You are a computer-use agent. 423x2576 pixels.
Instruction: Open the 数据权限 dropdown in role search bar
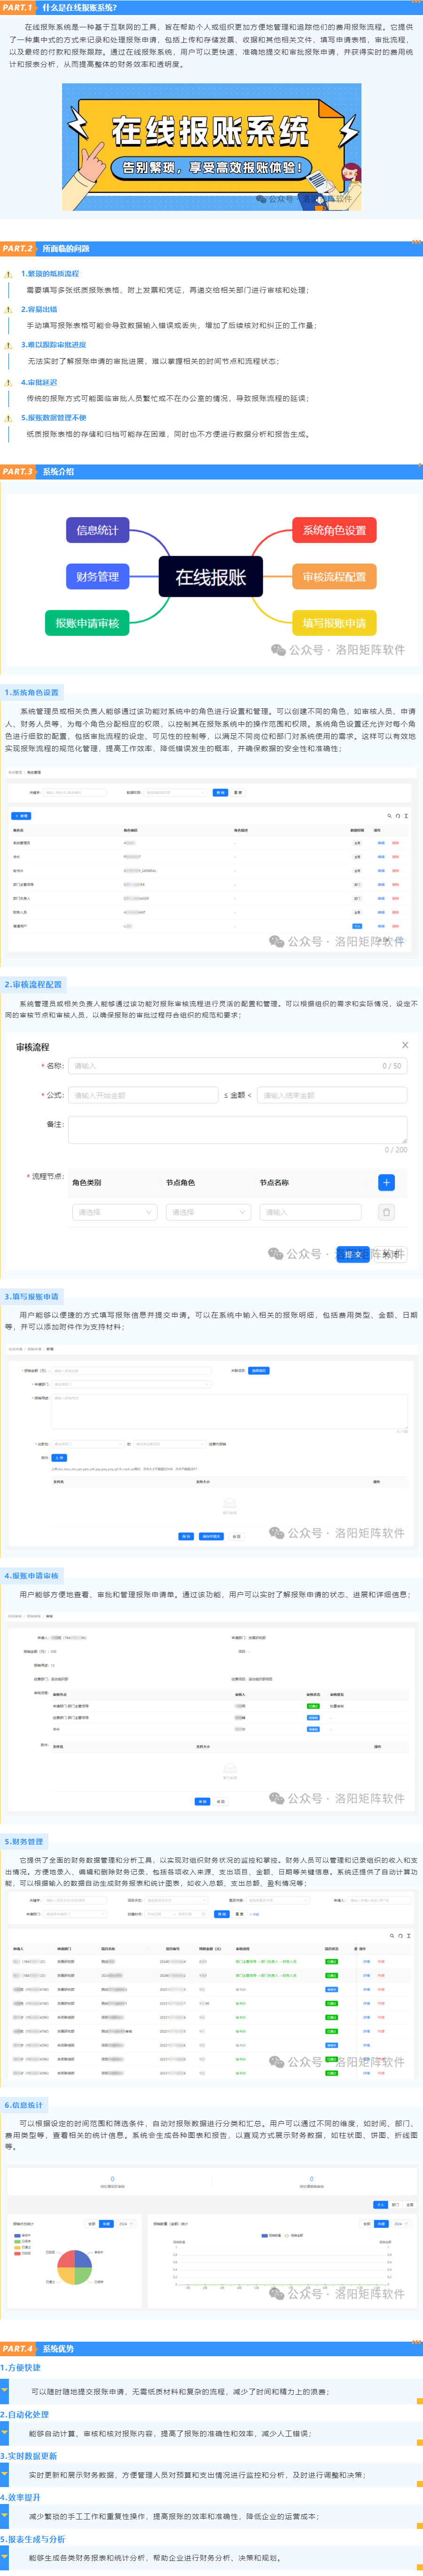tap(176, 792)
